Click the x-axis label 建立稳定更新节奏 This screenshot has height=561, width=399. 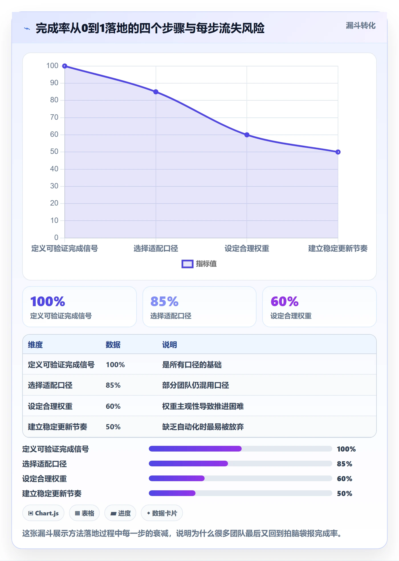coord(338,249)
